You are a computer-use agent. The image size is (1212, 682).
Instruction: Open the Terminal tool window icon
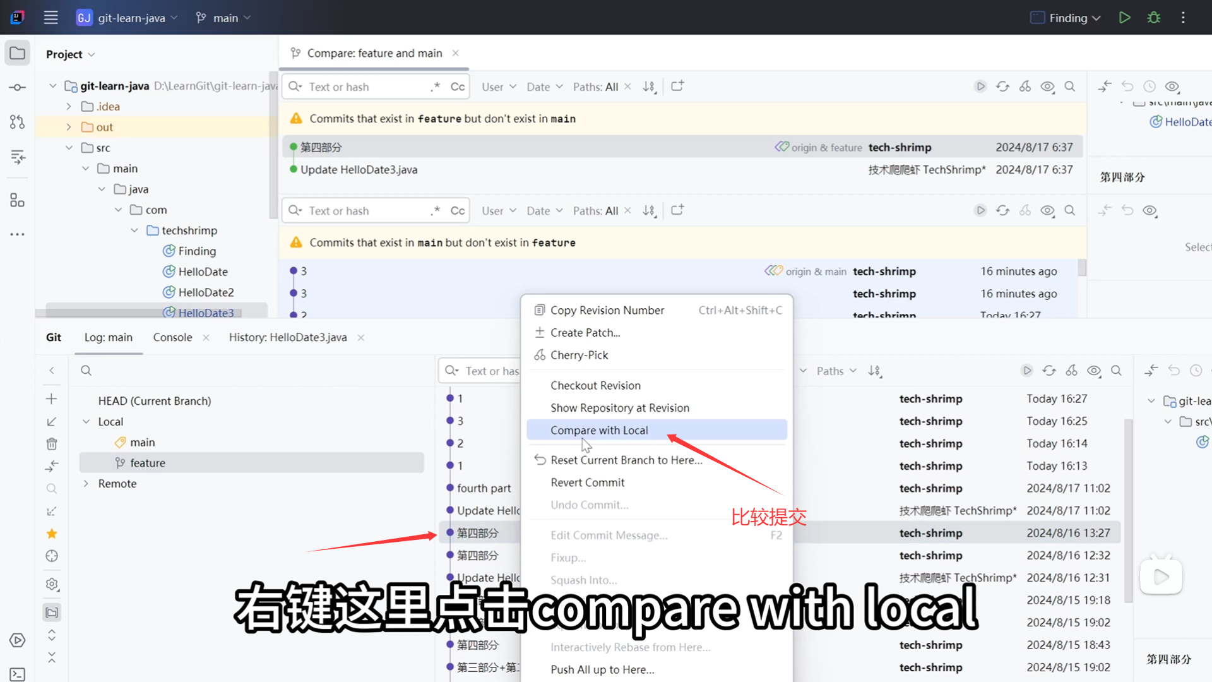point(18,674)
